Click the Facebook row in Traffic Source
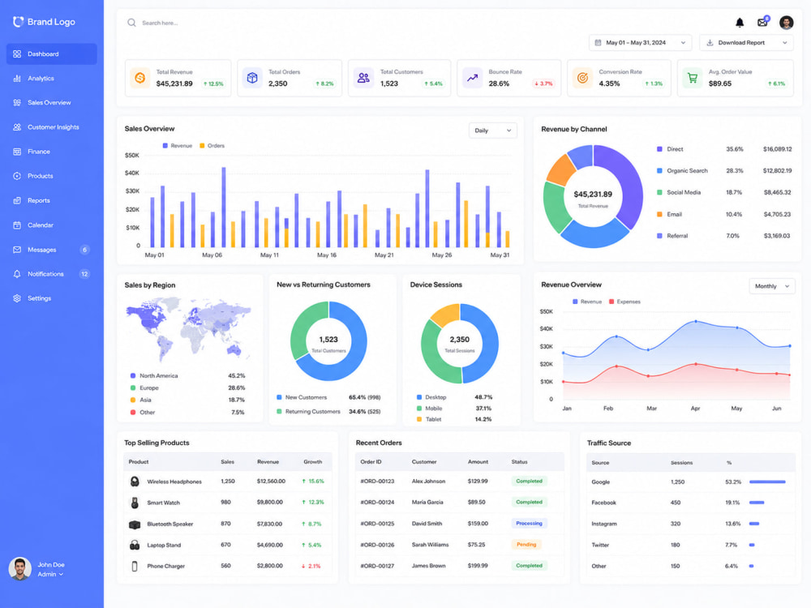The width and height of the screenshot is (811, 608). [690, 503]
